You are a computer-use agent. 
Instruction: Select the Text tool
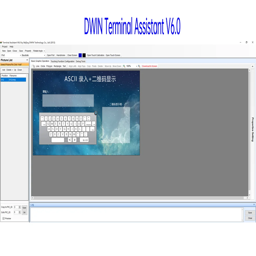click(x=64, y=66)
